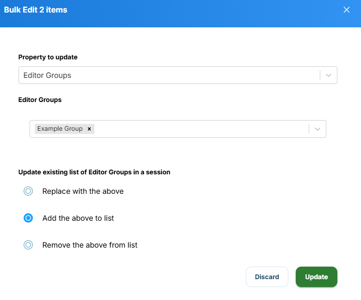Click the Remove the above from list label
This screenshot has width=361, height=300.
(x=90, y=245)
